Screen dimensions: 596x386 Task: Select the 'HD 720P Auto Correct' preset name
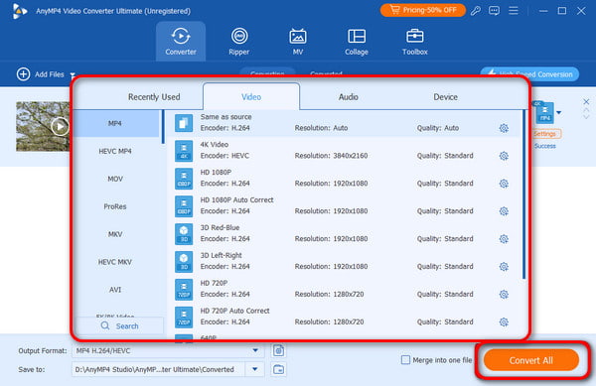pyautogui.click(x=234, y=311)
